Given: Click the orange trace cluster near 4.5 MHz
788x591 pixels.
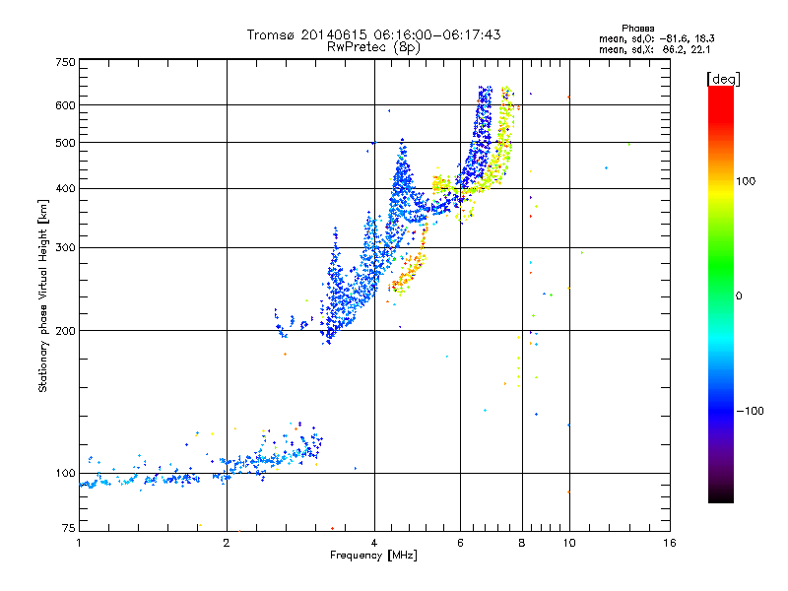Looking at the screenshot, I should coord(408,272).
